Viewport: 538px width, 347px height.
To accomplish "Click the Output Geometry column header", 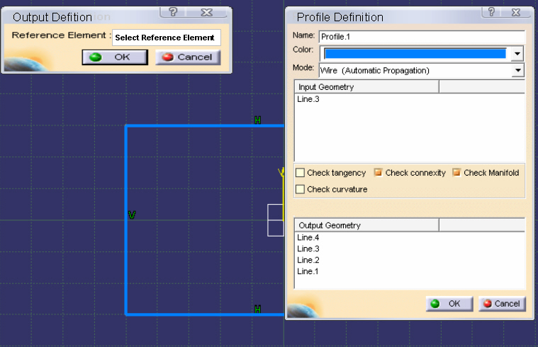I will point(366,225).
